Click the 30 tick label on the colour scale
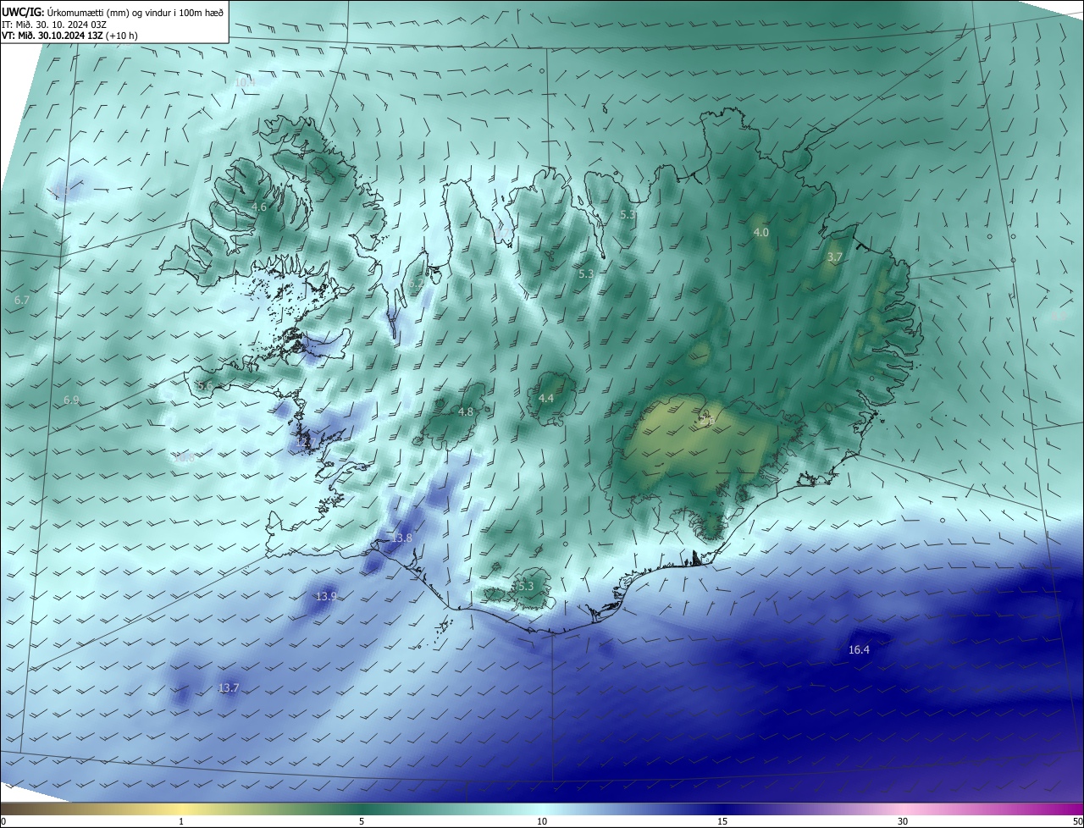 [903, 821]
